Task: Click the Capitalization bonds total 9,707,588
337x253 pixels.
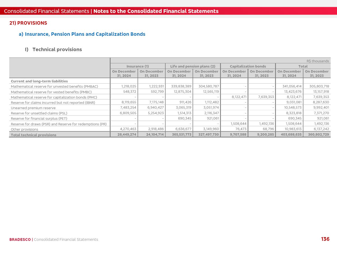Action: (x=238, y=135)
